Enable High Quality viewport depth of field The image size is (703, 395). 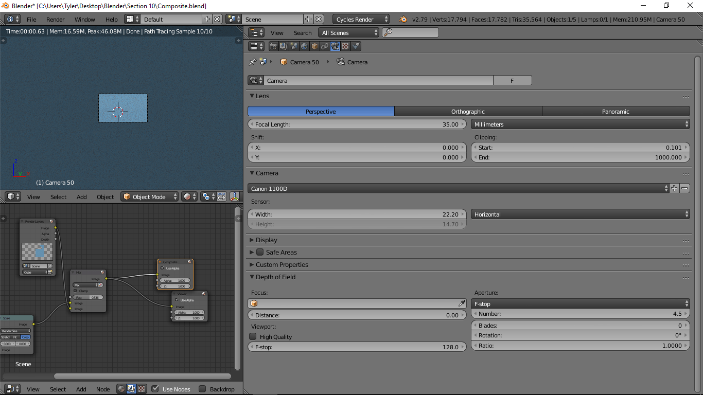tap(253, 337)
